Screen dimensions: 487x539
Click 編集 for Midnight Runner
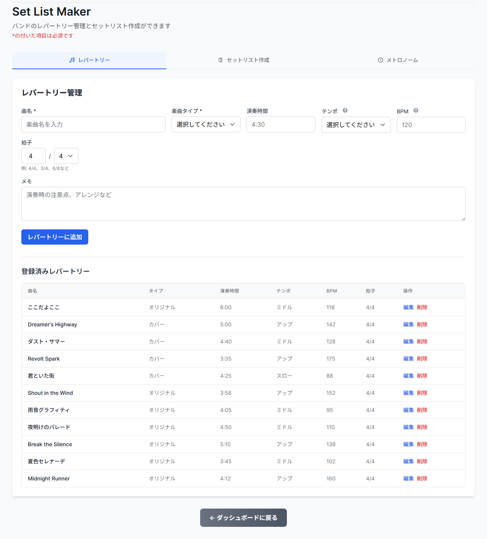click(x=408, y=479)
